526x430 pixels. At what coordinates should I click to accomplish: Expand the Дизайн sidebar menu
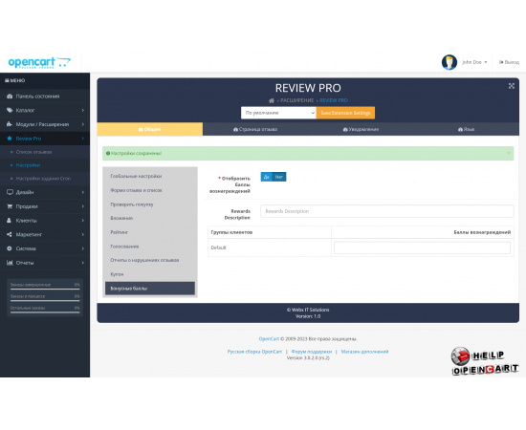[x=45, y=192]
